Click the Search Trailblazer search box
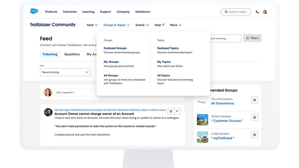Screen dimensions: 299x168 tap(236, 12)
